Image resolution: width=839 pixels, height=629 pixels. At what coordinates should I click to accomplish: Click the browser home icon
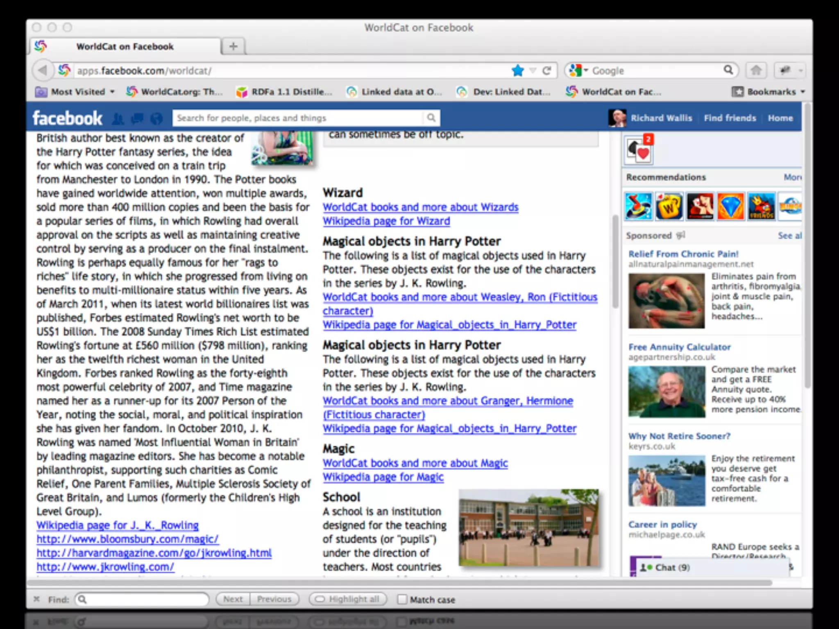pos(756,70)
